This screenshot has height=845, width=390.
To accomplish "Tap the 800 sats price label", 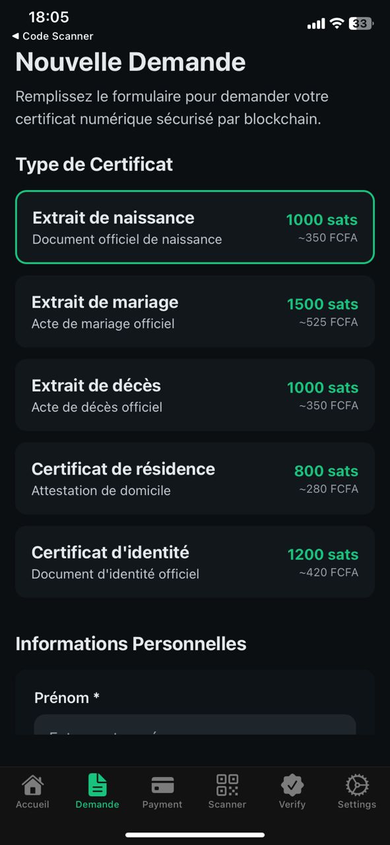I will [x=326, y=471].
